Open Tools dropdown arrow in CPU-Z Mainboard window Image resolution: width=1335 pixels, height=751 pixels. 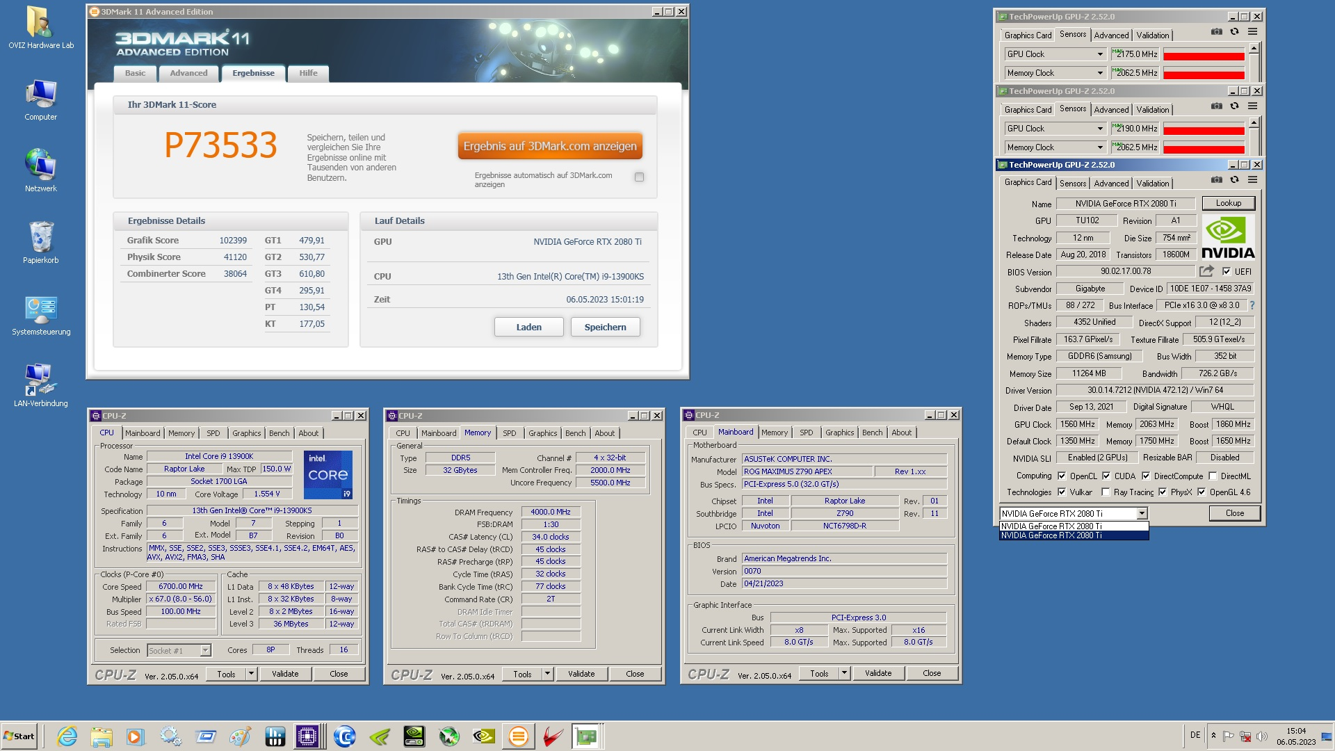click(x=844, y=673)
